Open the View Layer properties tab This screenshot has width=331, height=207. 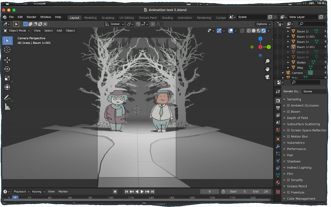[278, 115]
